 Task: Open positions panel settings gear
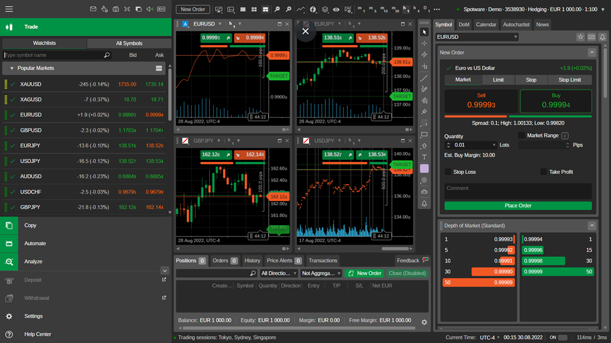click(x=424, y=322)
